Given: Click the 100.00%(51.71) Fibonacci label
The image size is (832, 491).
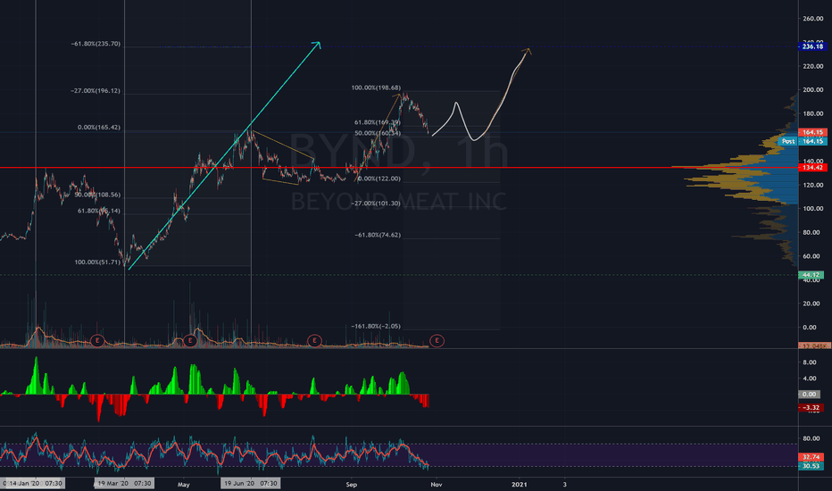Looking at the screenshot, I should pos(97,262).
